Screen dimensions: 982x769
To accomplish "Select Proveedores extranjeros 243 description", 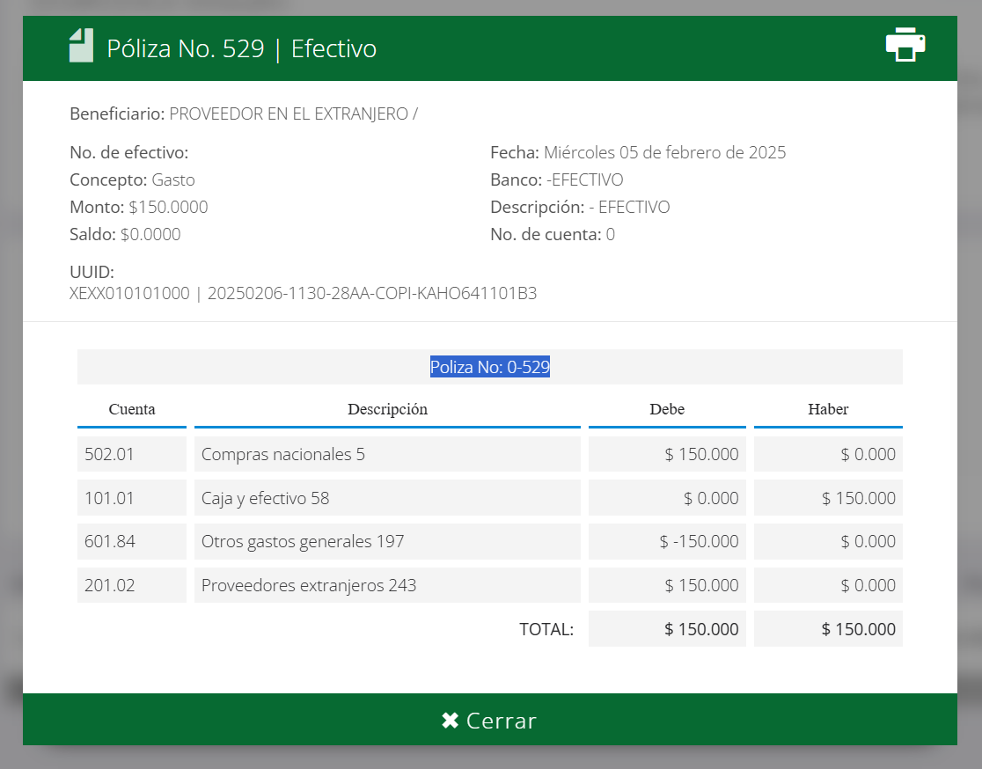I will [387, 585].
